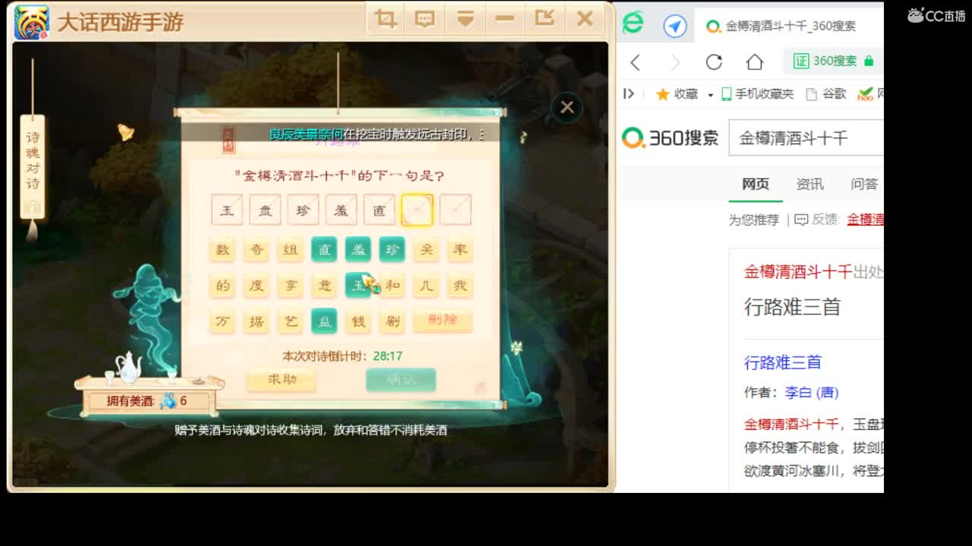972x546 pixels.
Task: Select the character tile 享
Action: click(x=290, y=285)
